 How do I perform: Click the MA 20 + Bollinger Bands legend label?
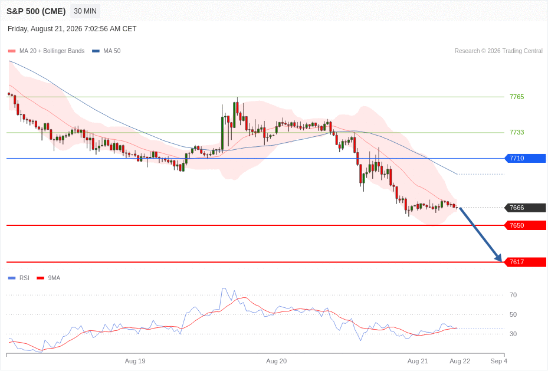tap(52, 51)
